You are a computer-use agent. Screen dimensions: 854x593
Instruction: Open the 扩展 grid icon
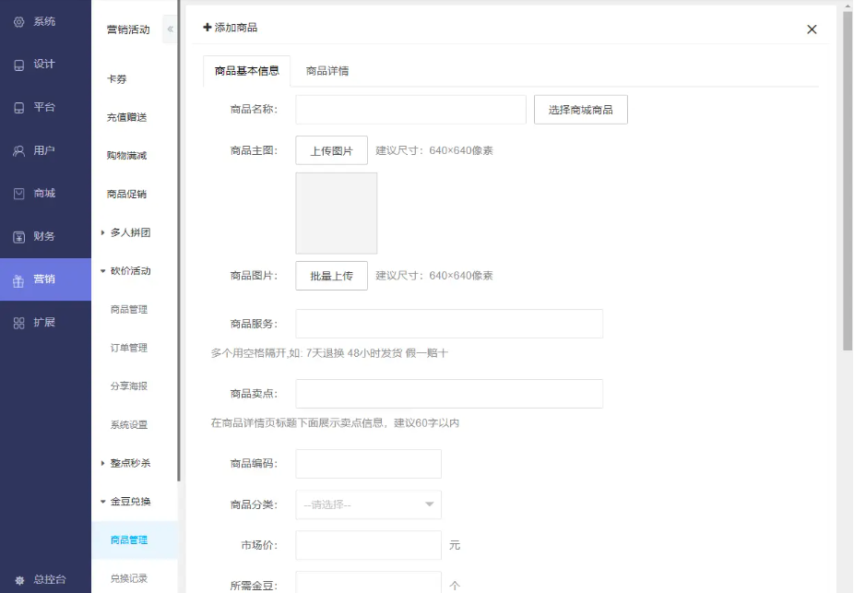(19, 323)
